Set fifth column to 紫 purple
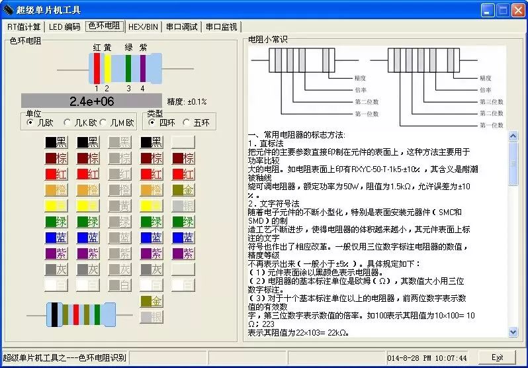Screen dimensions: 528x368 (x=183, y=253)
